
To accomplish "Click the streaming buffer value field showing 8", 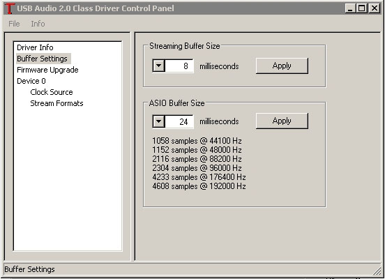I will point(179,66).
